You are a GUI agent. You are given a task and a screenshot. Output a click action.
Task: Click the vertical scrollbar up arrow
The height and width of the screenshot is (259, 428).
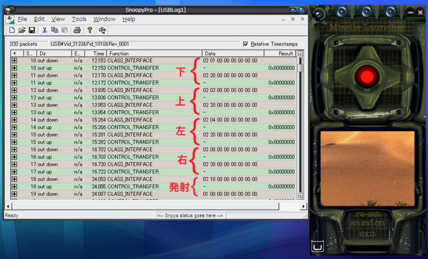(x=300, y=54)
